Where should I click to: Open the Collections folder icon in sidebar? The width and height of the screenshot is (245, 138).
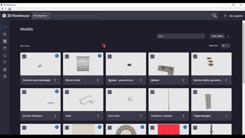coord(5,34)
